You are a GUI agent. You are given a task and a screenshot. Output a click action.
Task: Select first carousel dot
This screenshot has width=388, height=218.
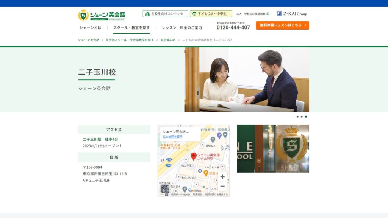[x=297, y=117]
